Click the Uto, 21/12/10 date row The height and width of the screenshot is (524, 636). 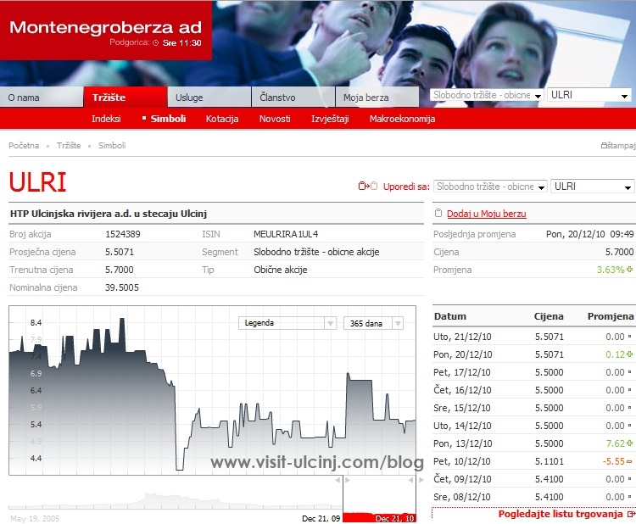tap(533, 337)
